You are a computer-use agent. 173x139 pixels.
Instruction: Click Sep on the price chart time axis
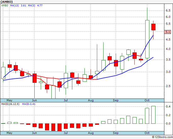[116, 100]
